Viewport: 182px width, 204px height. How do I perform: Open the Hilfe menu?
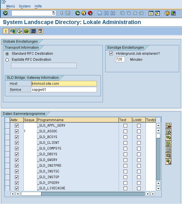tap(38, 6)
